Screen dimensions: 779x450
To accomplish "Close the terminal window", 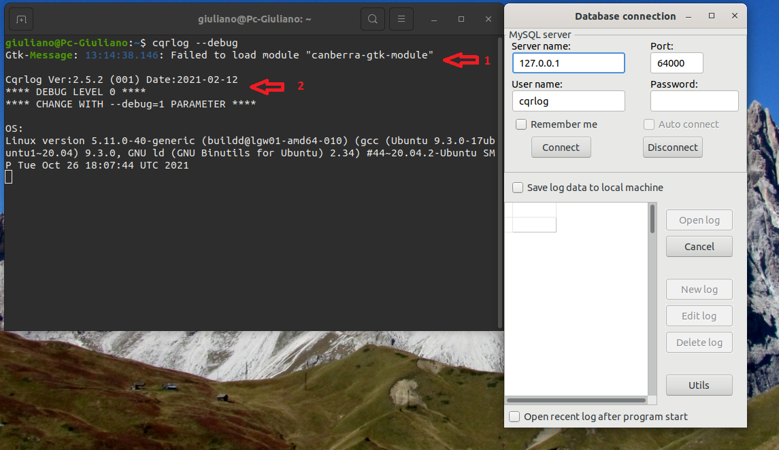I will [488, 19].
